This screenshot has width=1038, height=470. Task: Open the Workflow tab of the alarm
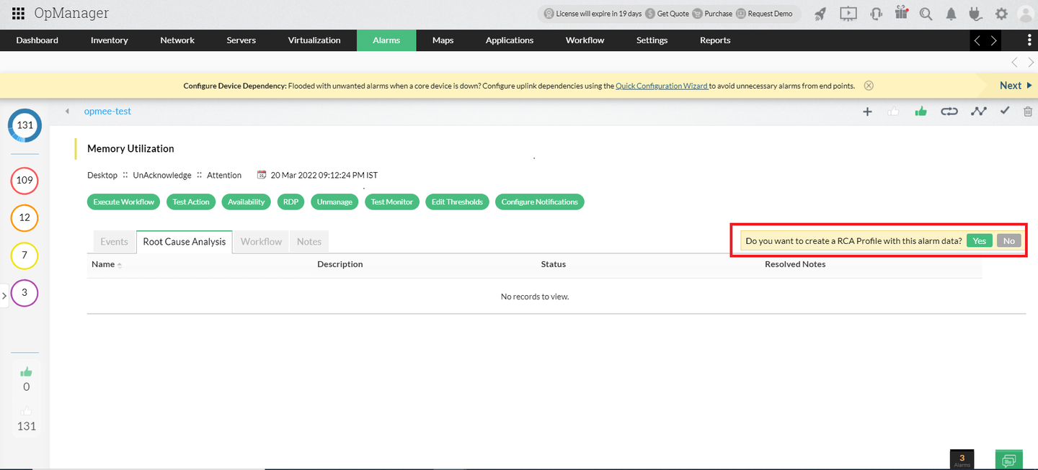coord(260,241)
